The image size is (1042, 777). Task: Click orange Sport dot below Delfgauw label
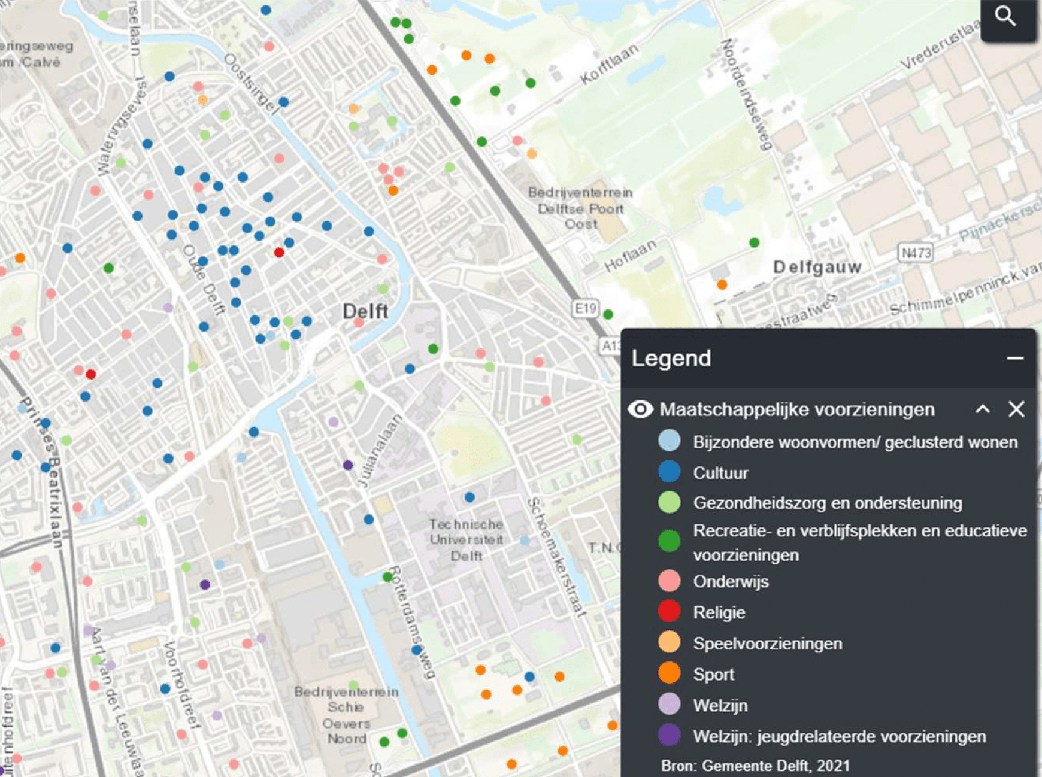pyautogui.click(x=722, y=284)
